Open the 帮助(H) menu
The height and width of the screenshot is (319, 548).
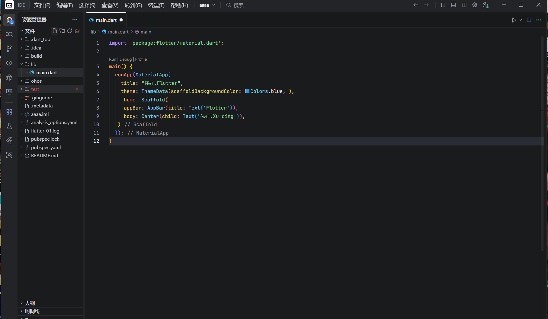179,5
